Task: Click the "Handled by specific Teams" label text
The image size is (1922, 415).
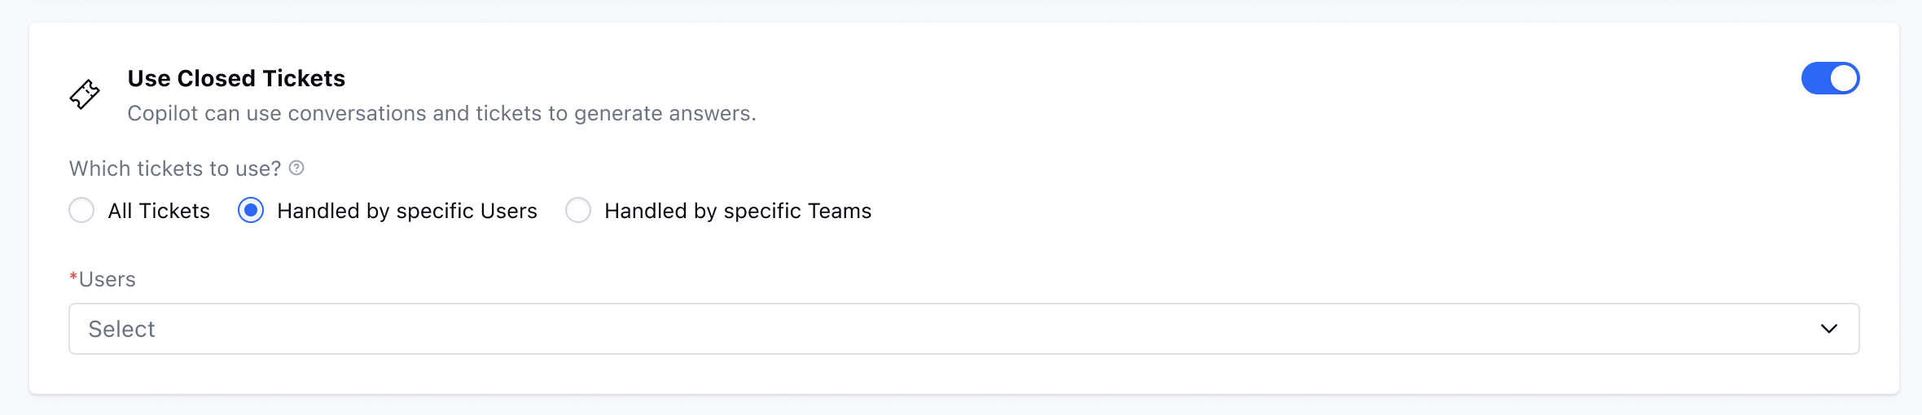Action: 738,211
